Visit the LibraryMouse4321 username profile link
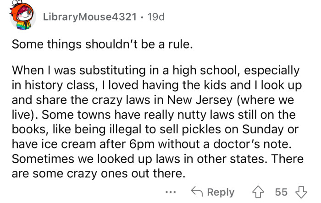 pyautogui.click(x=90, y=17)
